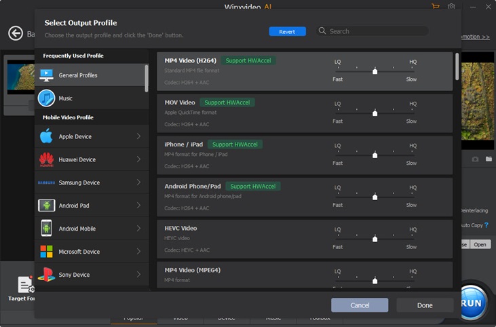This screenshot has height=327, width=496.
Task: Click the Target Format document icon
Action: click(25, 284)
